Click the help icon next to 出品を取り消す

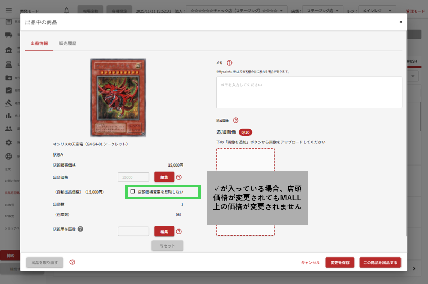72,262
